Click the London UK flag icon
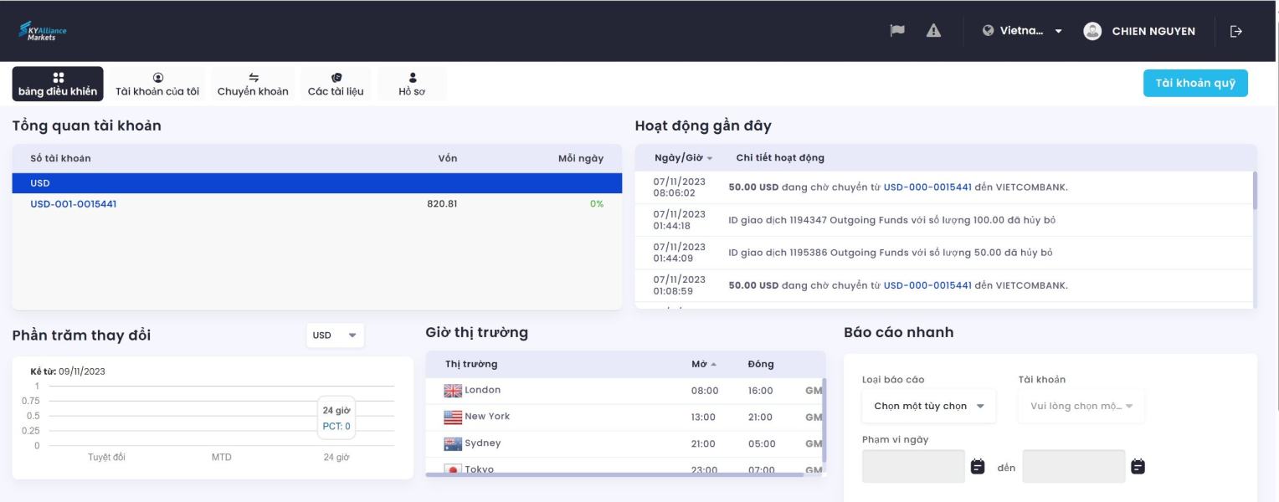The image size is (1279, 502). click(453, 391)
